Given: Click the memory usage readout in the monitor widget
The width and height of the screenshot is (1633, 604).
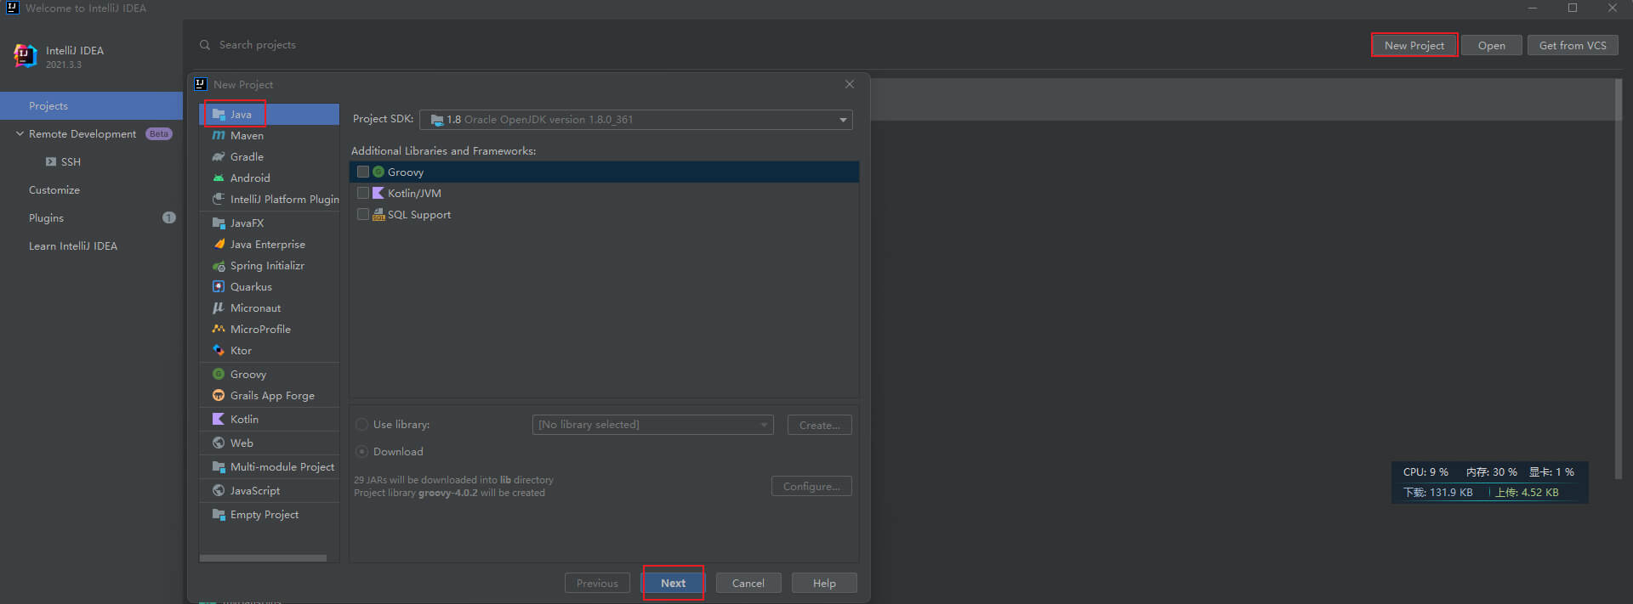Looking at the screenshot, I should [x=1492, y=472].
